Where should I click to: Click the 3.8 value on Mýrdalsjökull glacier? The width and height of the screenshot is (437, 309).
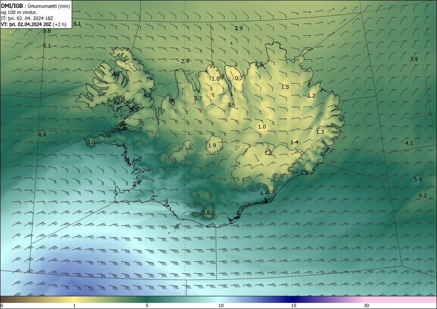206,213
